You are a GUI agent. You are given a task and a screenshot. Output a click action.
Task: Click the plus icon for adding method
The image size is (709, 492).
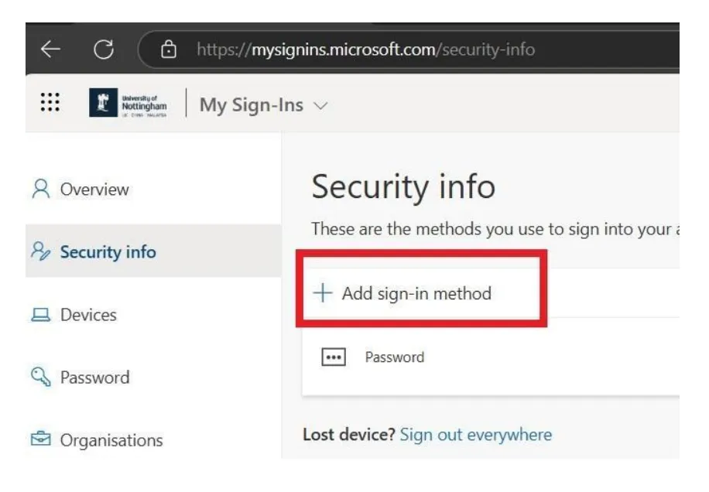(323, 292)
